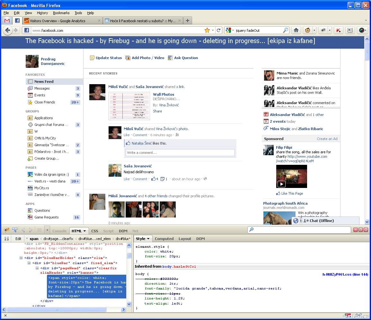Open the Tools menu
371x320 pixels.
78,13
